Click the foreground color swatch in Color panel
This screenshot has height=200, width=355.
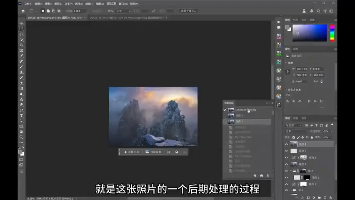click(x=287, y=27)
